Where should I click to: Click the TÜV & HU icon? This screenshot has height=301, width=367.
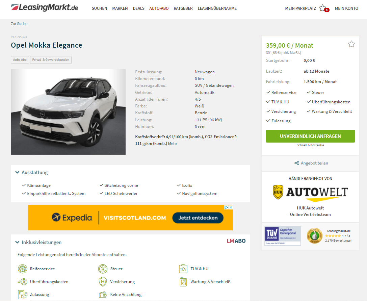[183, 269]
